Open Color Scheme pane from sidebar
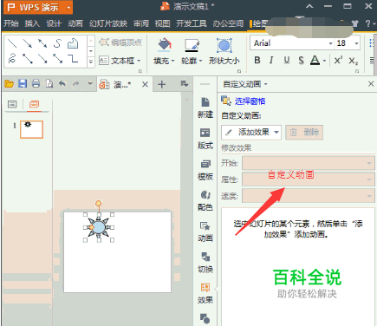 (205, 201)
